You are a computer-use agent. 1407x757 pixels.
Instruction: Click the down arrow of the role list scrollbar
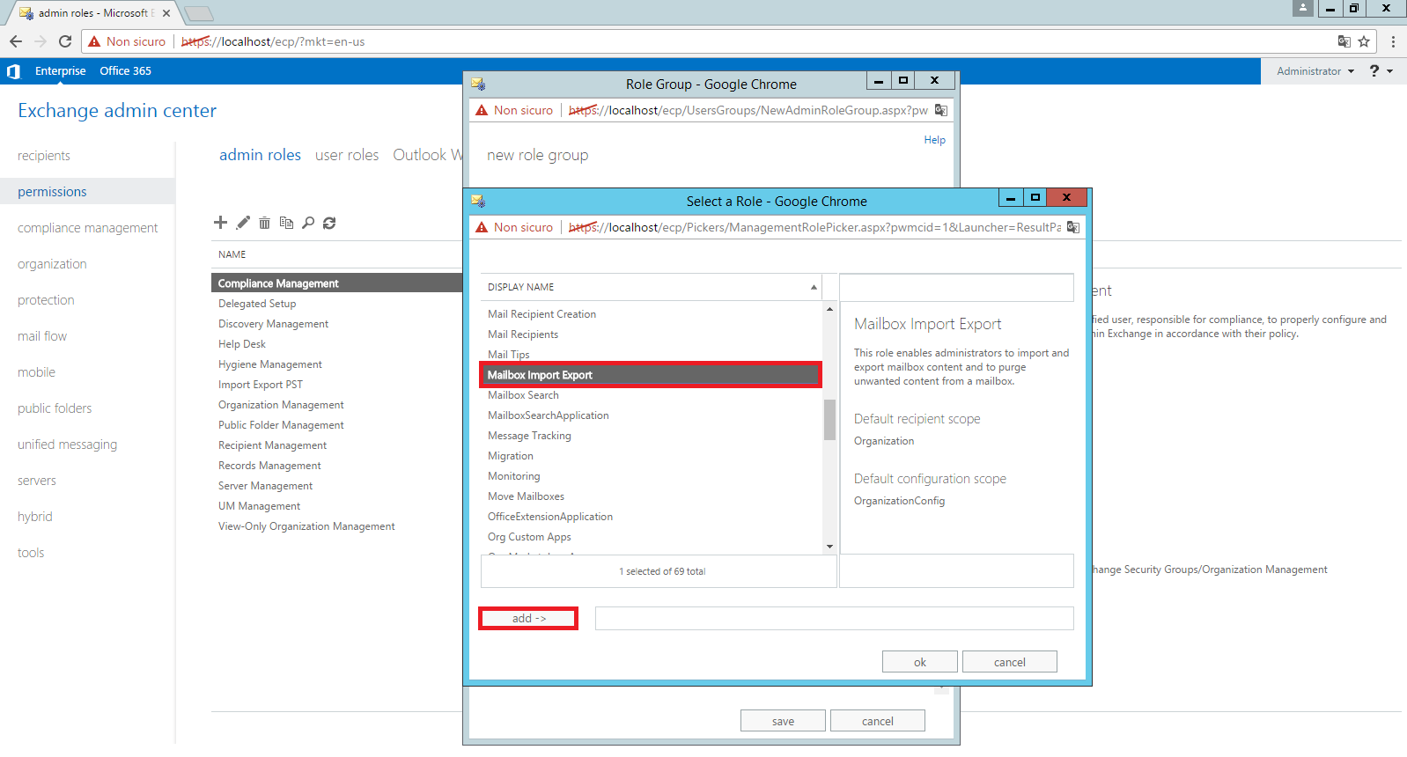click(x=829, y=547)
